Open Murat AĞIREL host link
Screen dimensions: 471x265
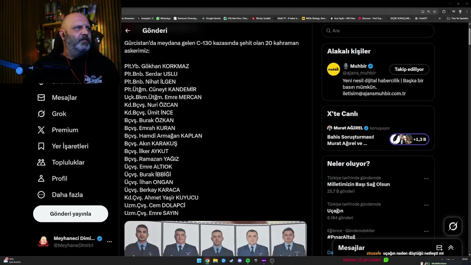pos(348,128)
